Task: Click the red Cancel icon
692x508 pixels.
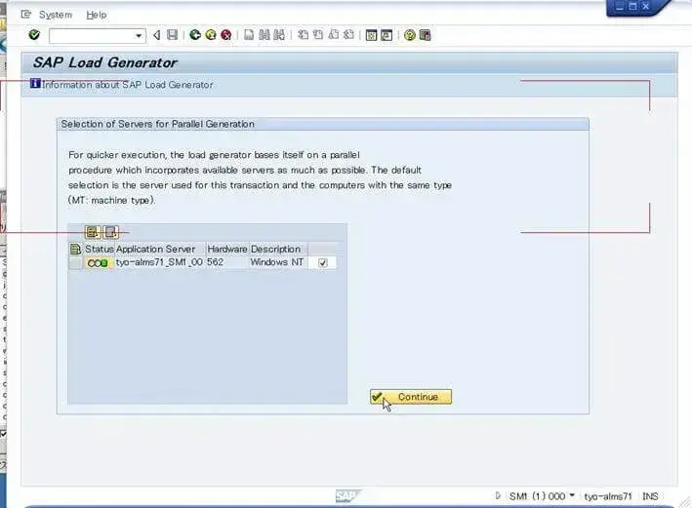Action: point(226,35)
